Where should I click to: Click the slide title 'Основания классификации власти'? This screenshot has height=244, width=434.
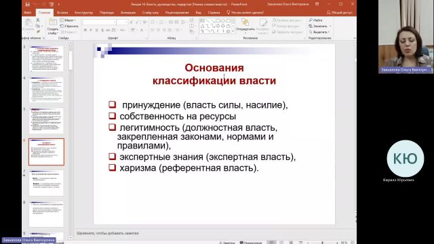[x=214, y=74]
